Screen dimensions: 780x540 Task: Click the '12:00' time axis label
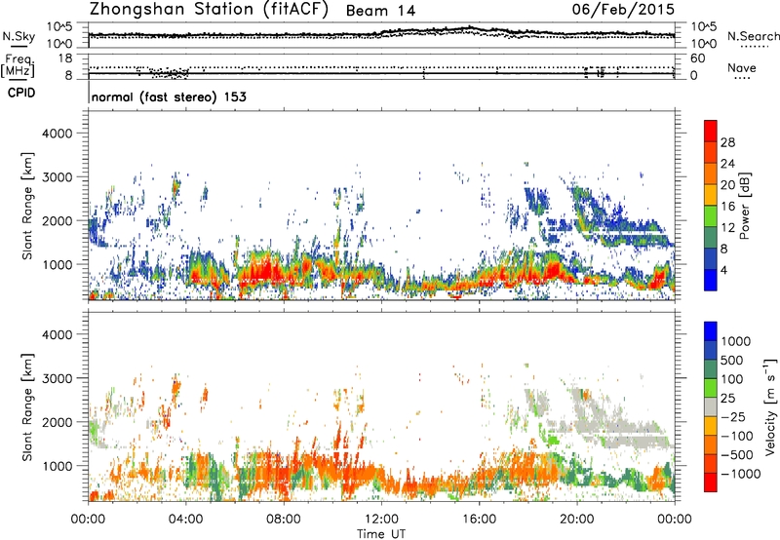(381, 519)
